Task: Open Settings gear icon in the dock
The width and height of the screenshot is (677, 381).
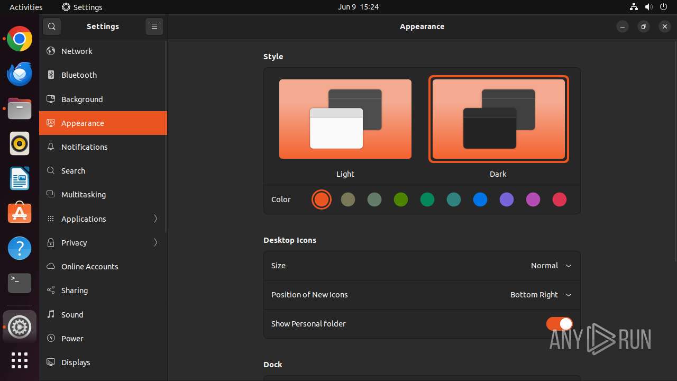Action: tap(20, 327)
